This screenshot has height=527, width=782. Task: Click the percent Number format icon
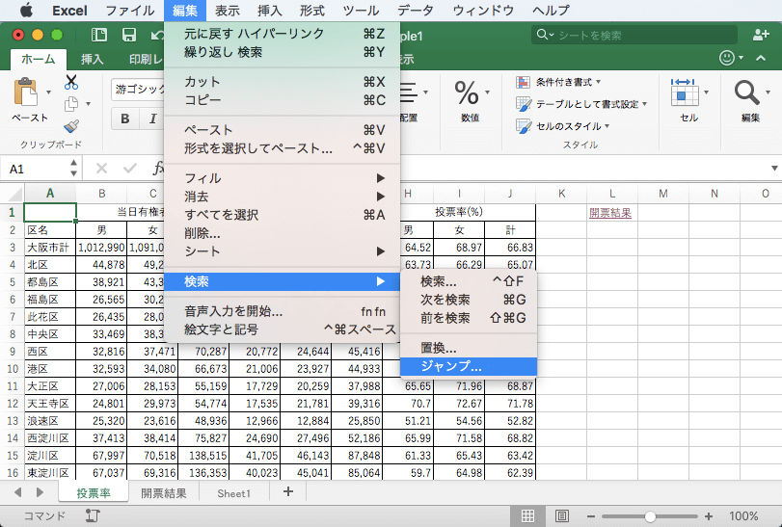tap(467, 92)
